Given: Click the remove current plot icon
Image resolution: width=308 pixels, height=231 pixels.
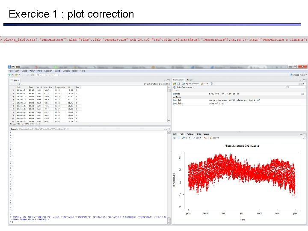Looking at the screenshot, I should point(206,138).
